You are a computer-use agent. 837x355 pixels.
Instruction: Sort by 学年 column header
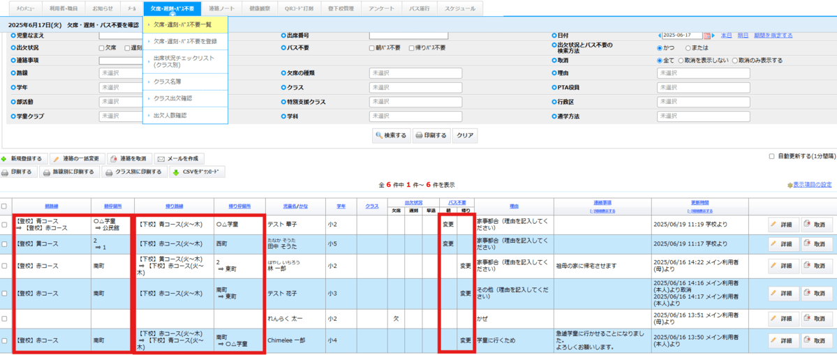341,206
